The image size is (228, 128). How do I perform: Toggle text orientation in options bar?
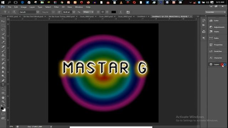(14, 12)
